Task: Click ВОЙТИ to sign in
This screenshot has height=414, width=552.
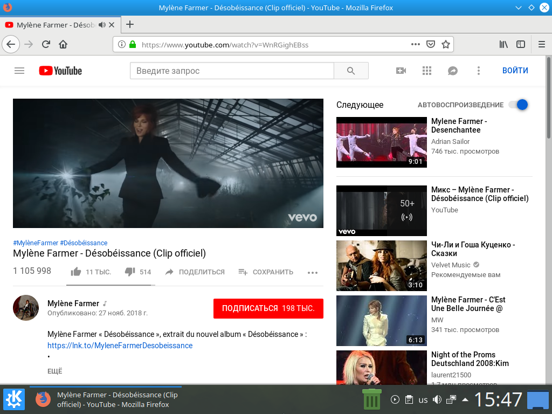Action: 515,71
